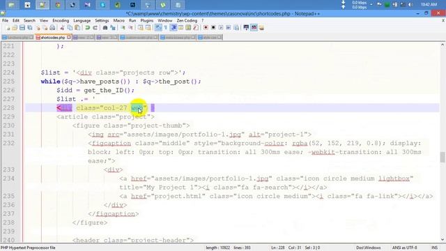Close the shortcodes.php tab with its X

[69, 37]
